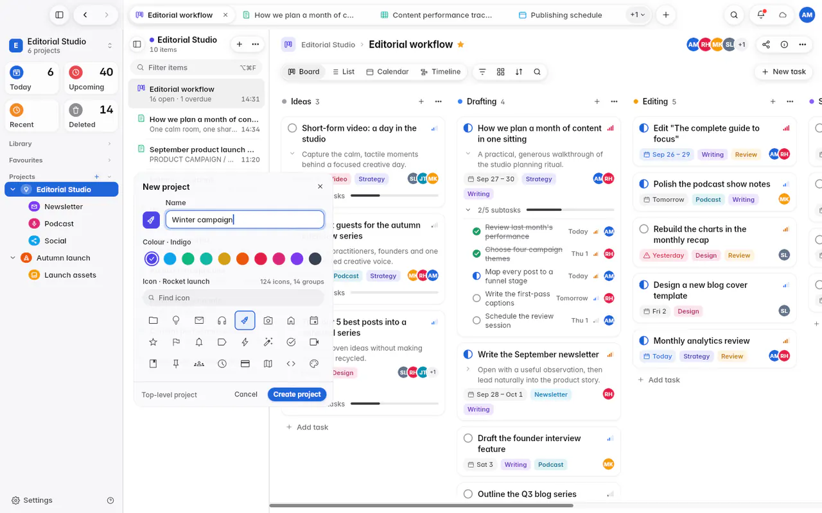
Task: Open notifications bell in top bar
Action: (761, 15)
